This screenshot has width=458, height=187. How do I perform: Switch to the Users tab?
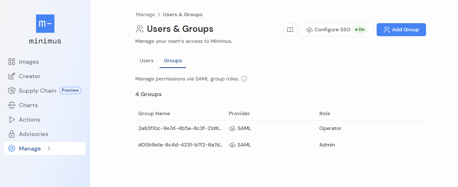146,60
